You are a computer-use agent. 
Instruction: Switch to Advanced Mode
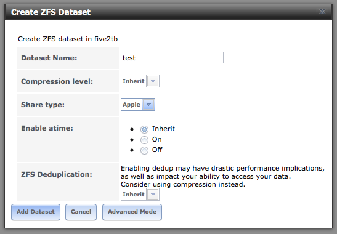coord(132,212)
